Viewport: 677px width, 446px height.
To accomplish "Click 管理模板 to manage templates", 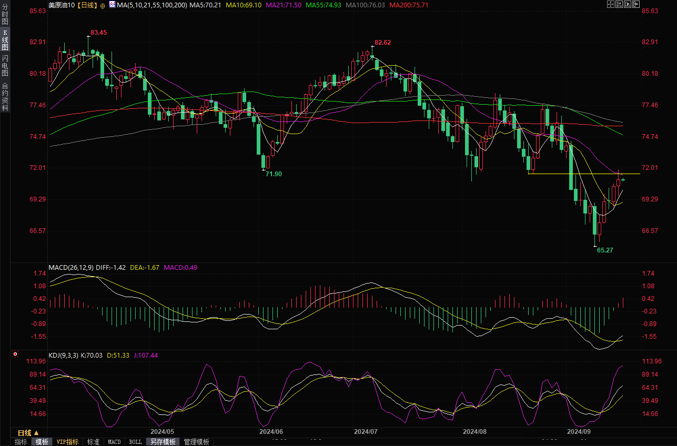I will 196,442.
